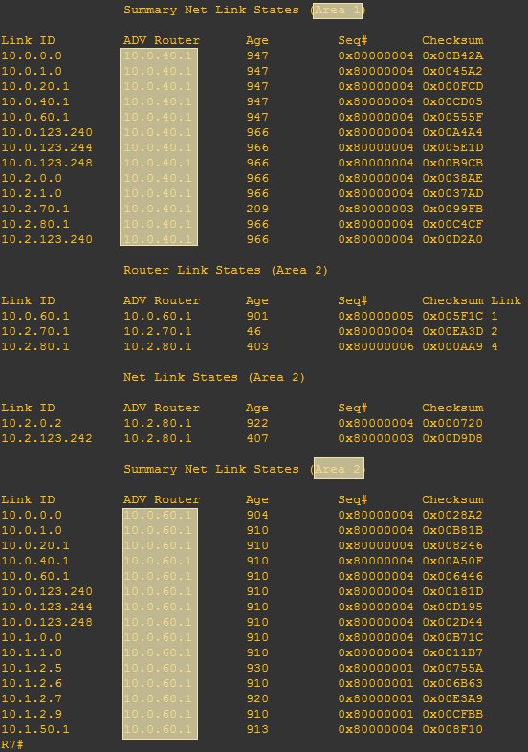Viewport: 528px width, 752px height.
Task: Click Link ID 10.2.0.0
Action: pos(32,178)
